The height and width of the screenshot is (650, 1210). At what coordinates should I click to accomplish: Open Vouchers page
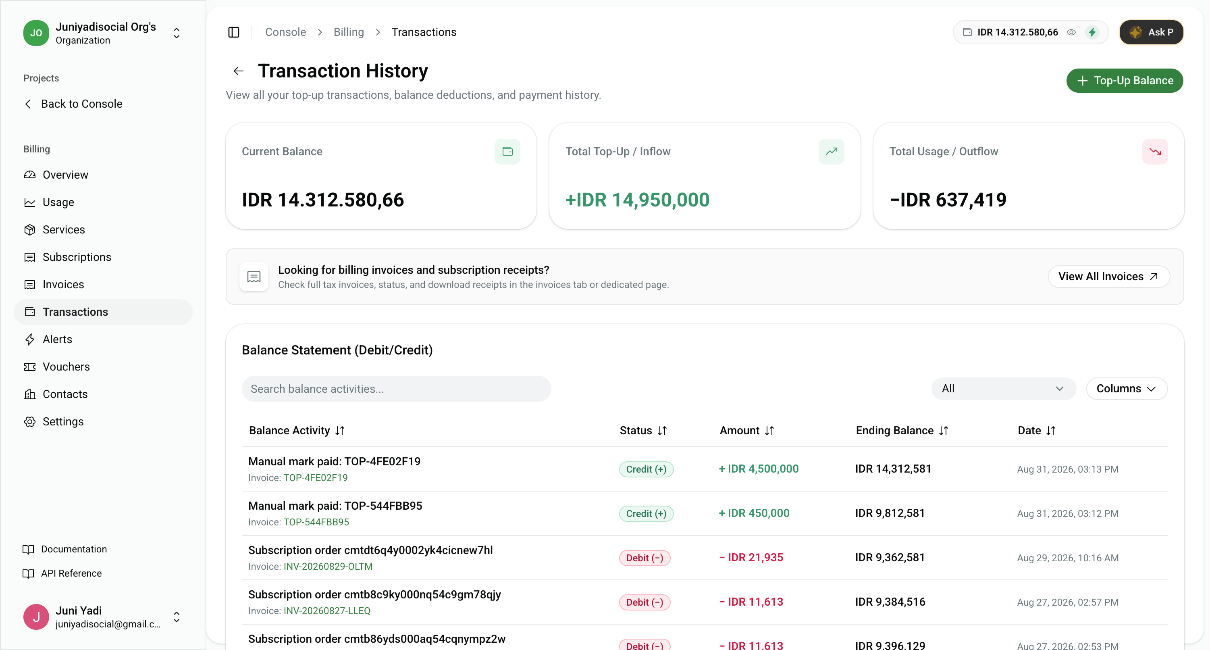(103, 367)
